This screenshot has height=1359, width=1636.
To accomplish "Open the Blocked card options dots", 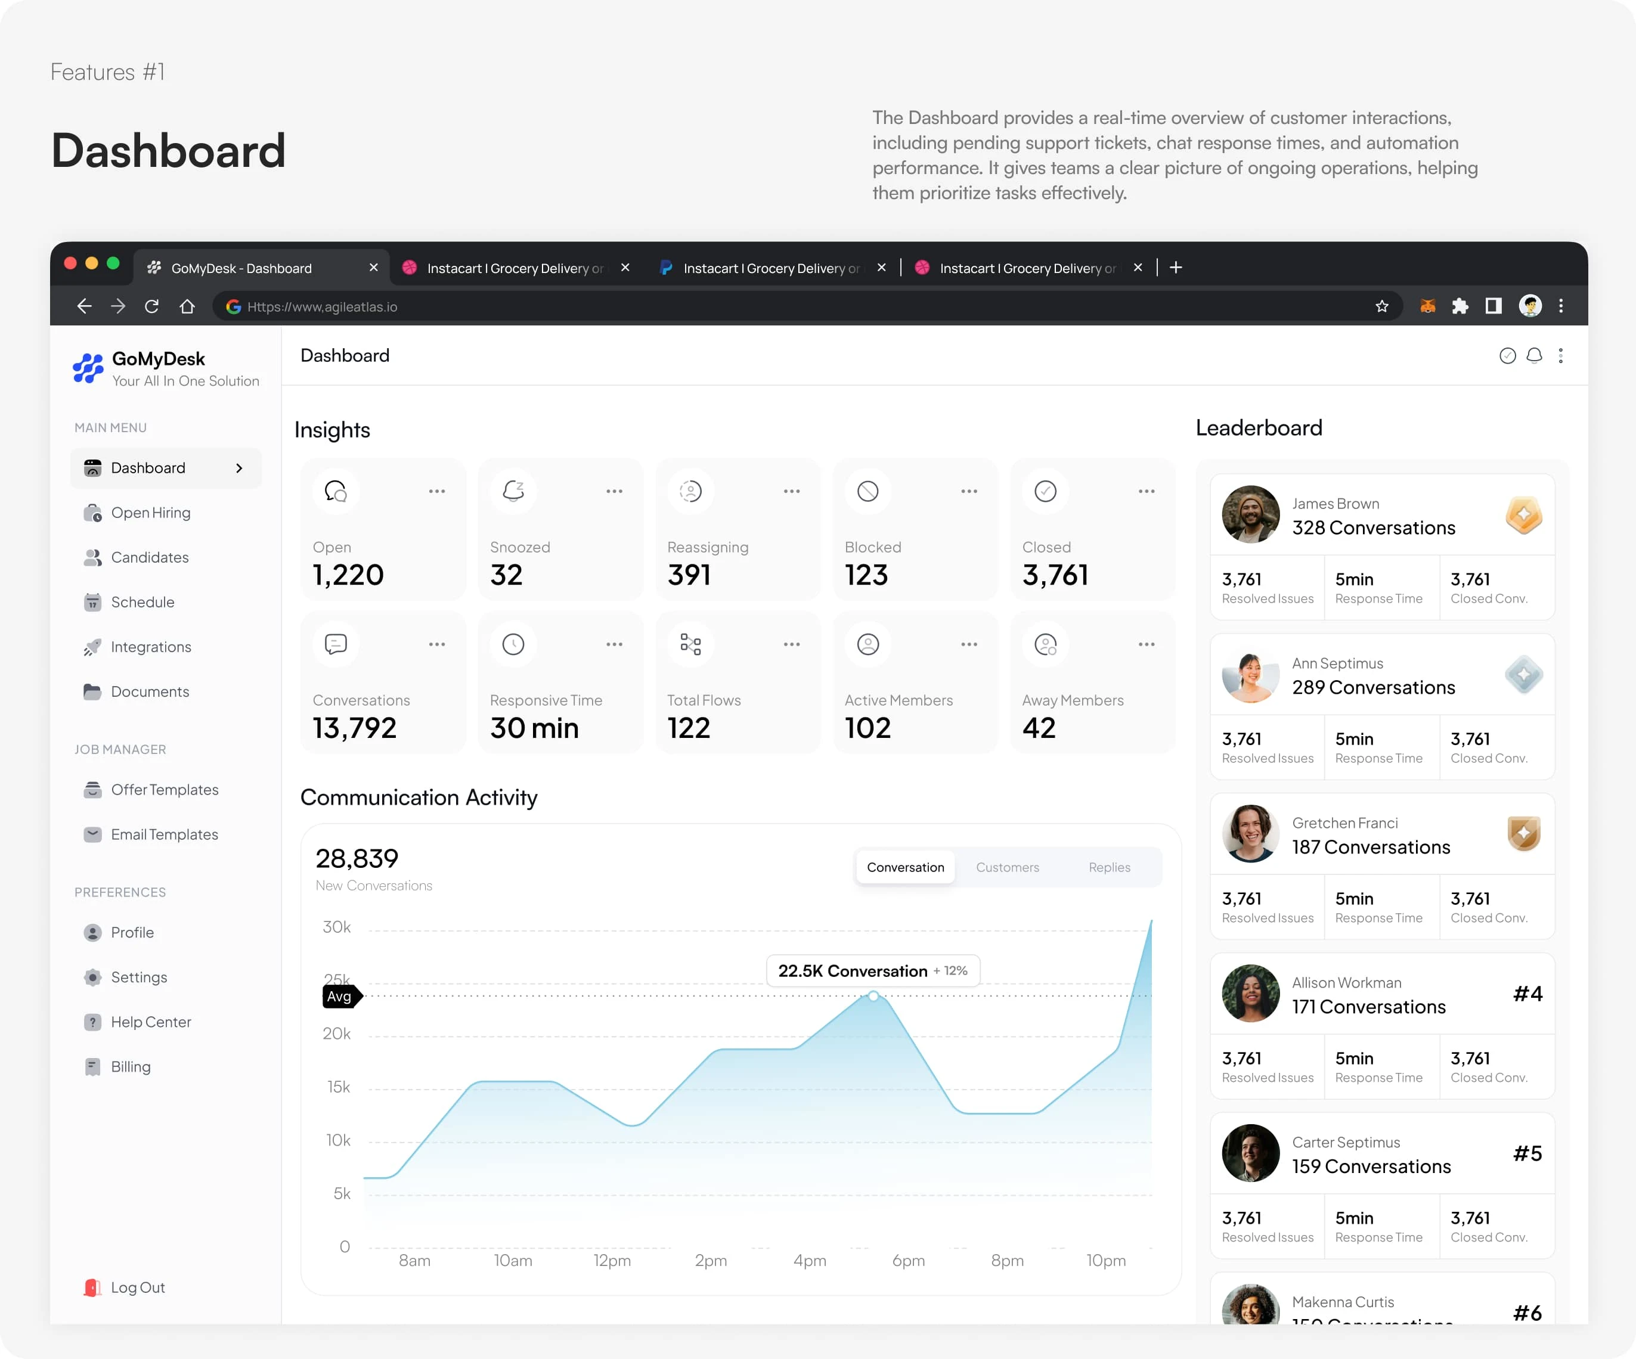I will (x=969, y=491).
